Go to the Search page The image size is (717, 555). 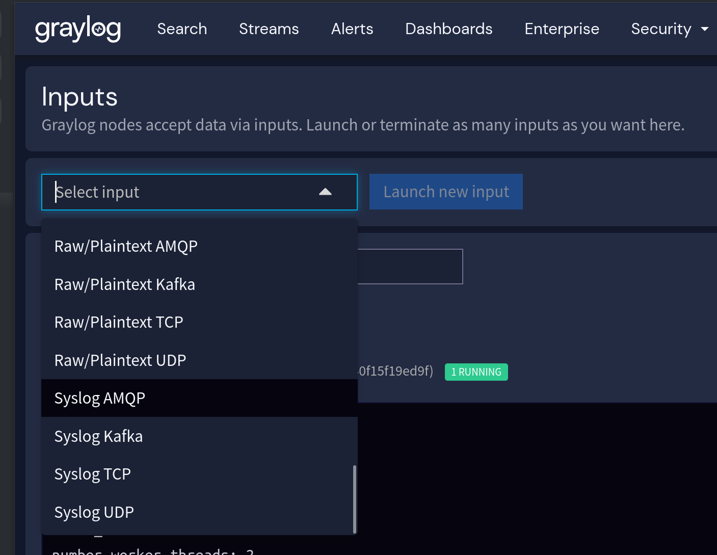(182, 29)
